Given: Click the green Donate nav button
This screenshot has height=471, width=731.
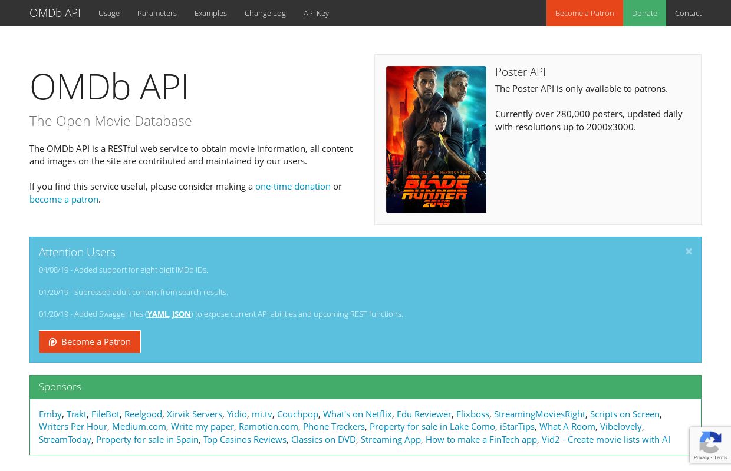Looking at the screenshot, I should [x=644, y=13].
